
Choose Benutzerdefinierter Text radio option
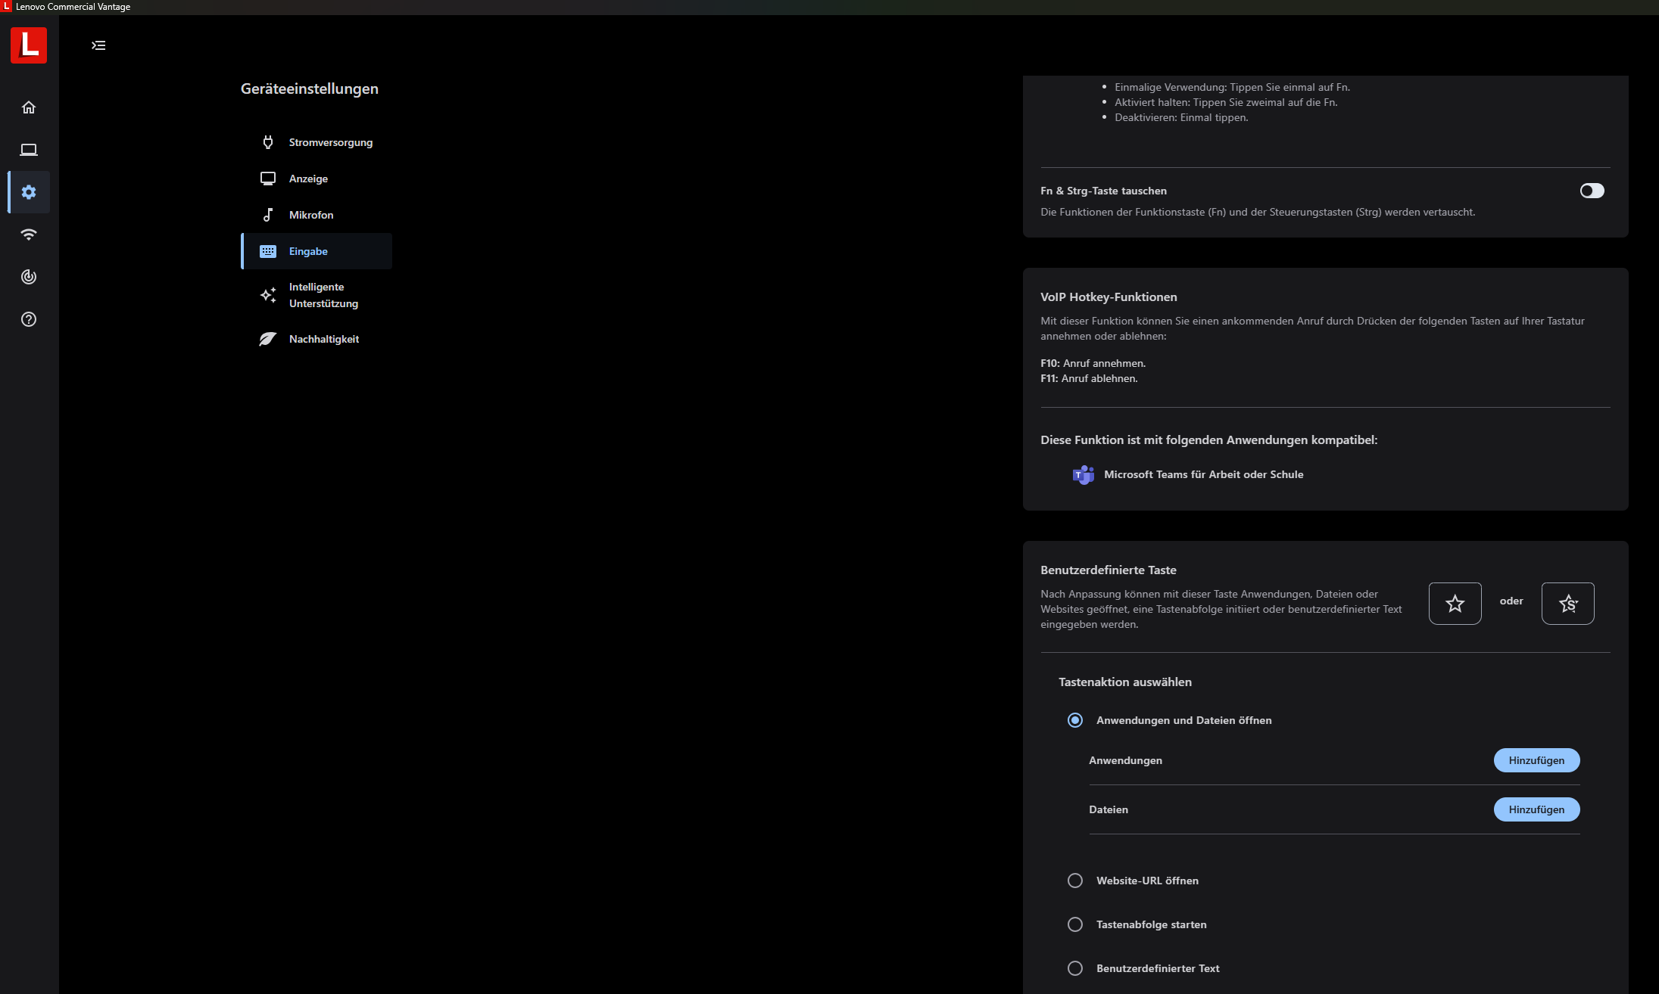click(1075, 968)
